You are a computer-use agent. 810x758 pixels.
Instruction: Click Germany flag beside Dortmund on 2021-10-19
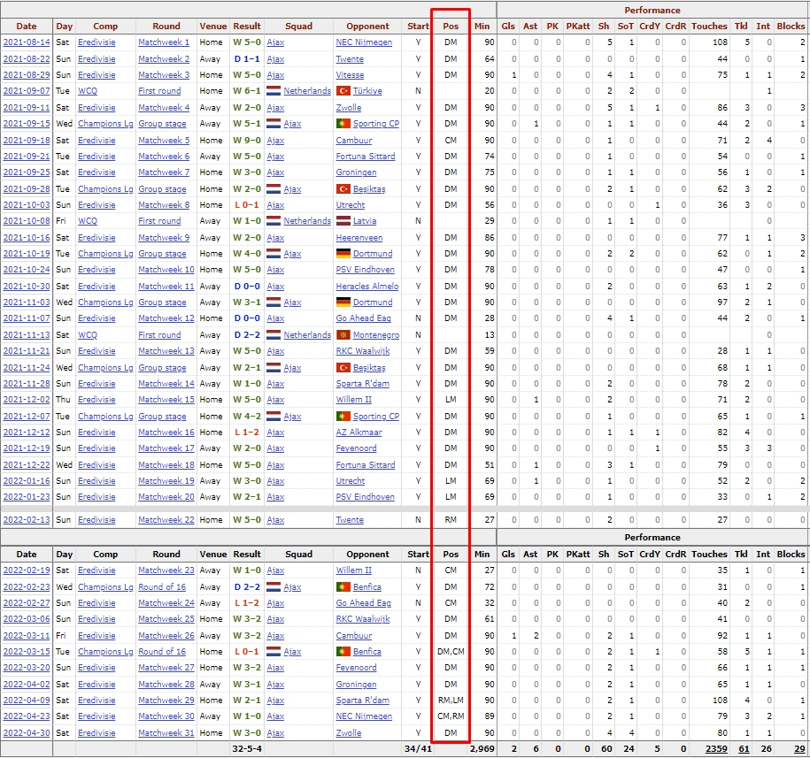343,254
